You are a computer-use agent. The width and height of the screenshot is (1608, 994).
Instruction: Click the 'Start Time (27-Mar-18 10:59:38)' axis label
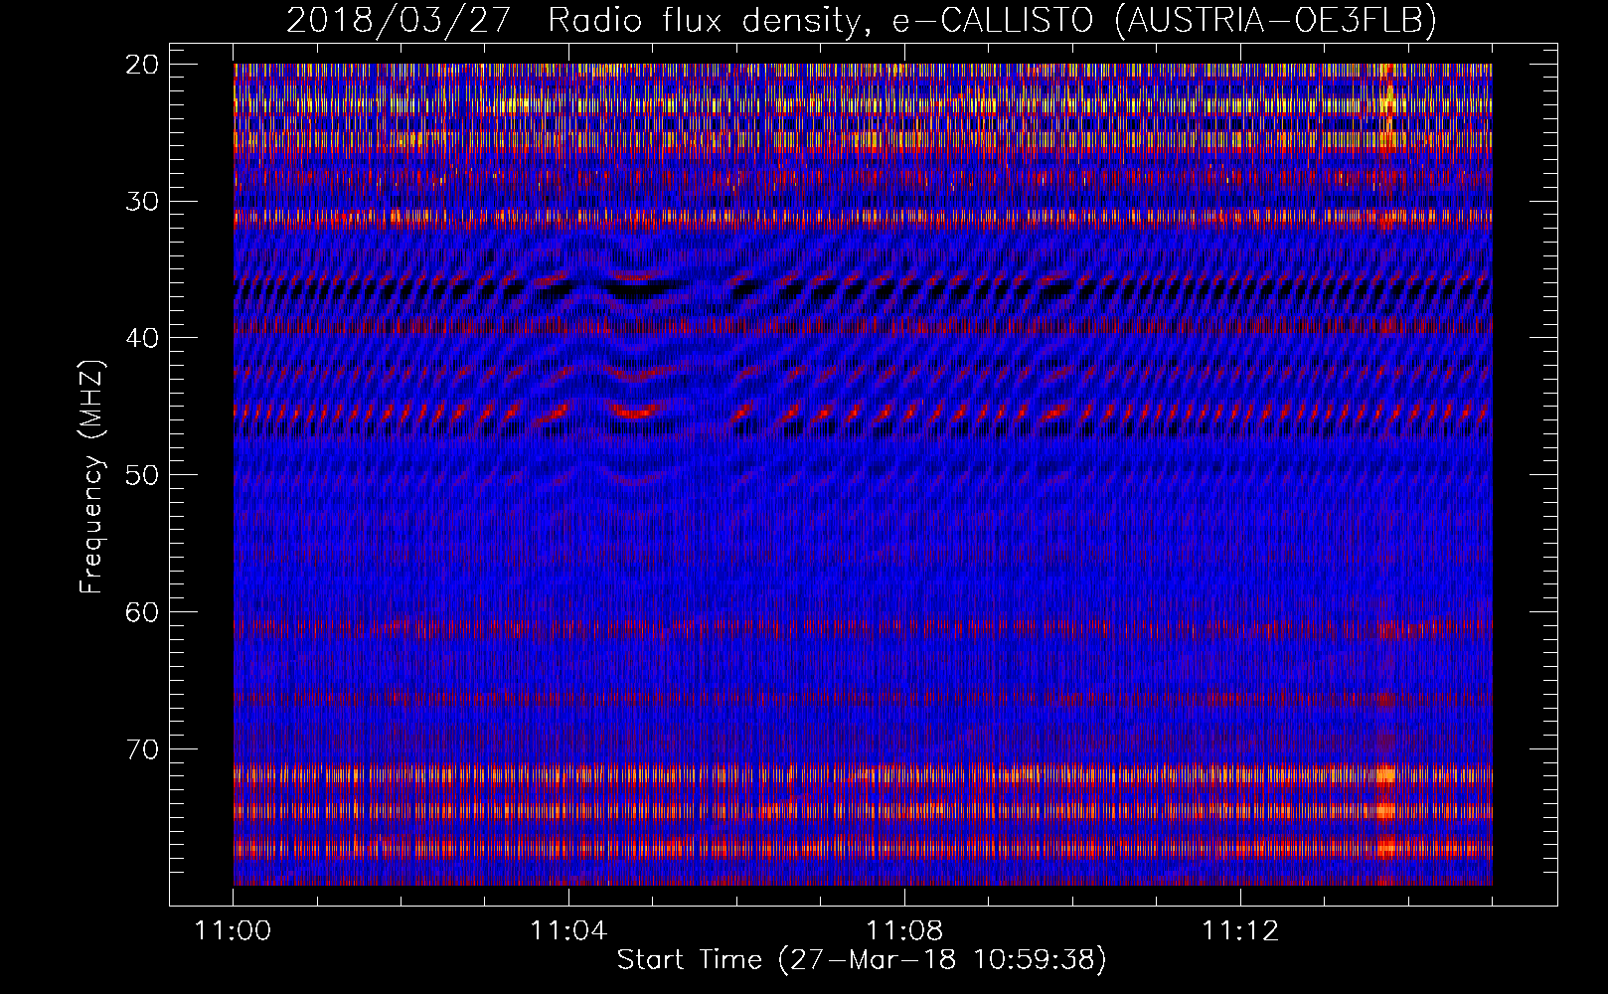862,960
